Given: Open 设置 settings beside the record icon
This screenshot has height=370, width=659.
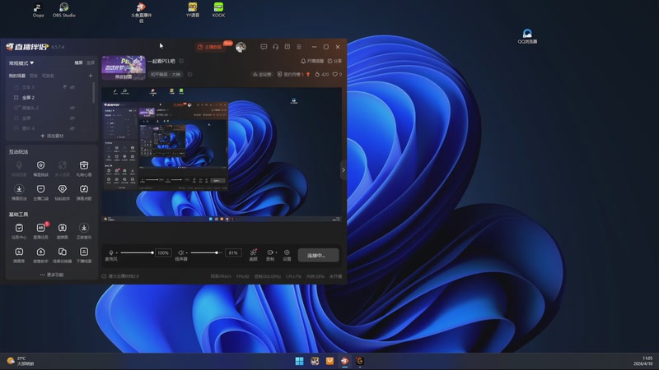Looking at the screenshot, I should click(x=287, y=252).
